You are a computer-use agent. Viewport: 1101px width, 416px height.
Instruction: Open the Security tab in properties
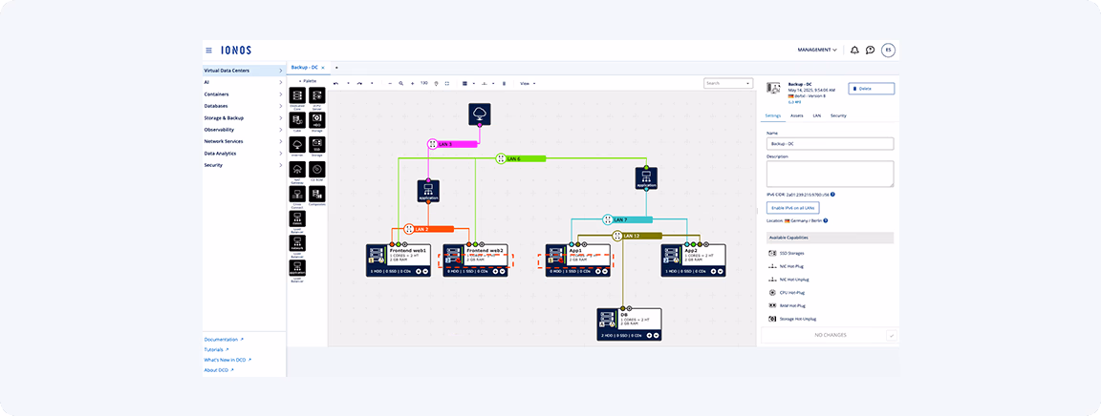pos(838,115)
